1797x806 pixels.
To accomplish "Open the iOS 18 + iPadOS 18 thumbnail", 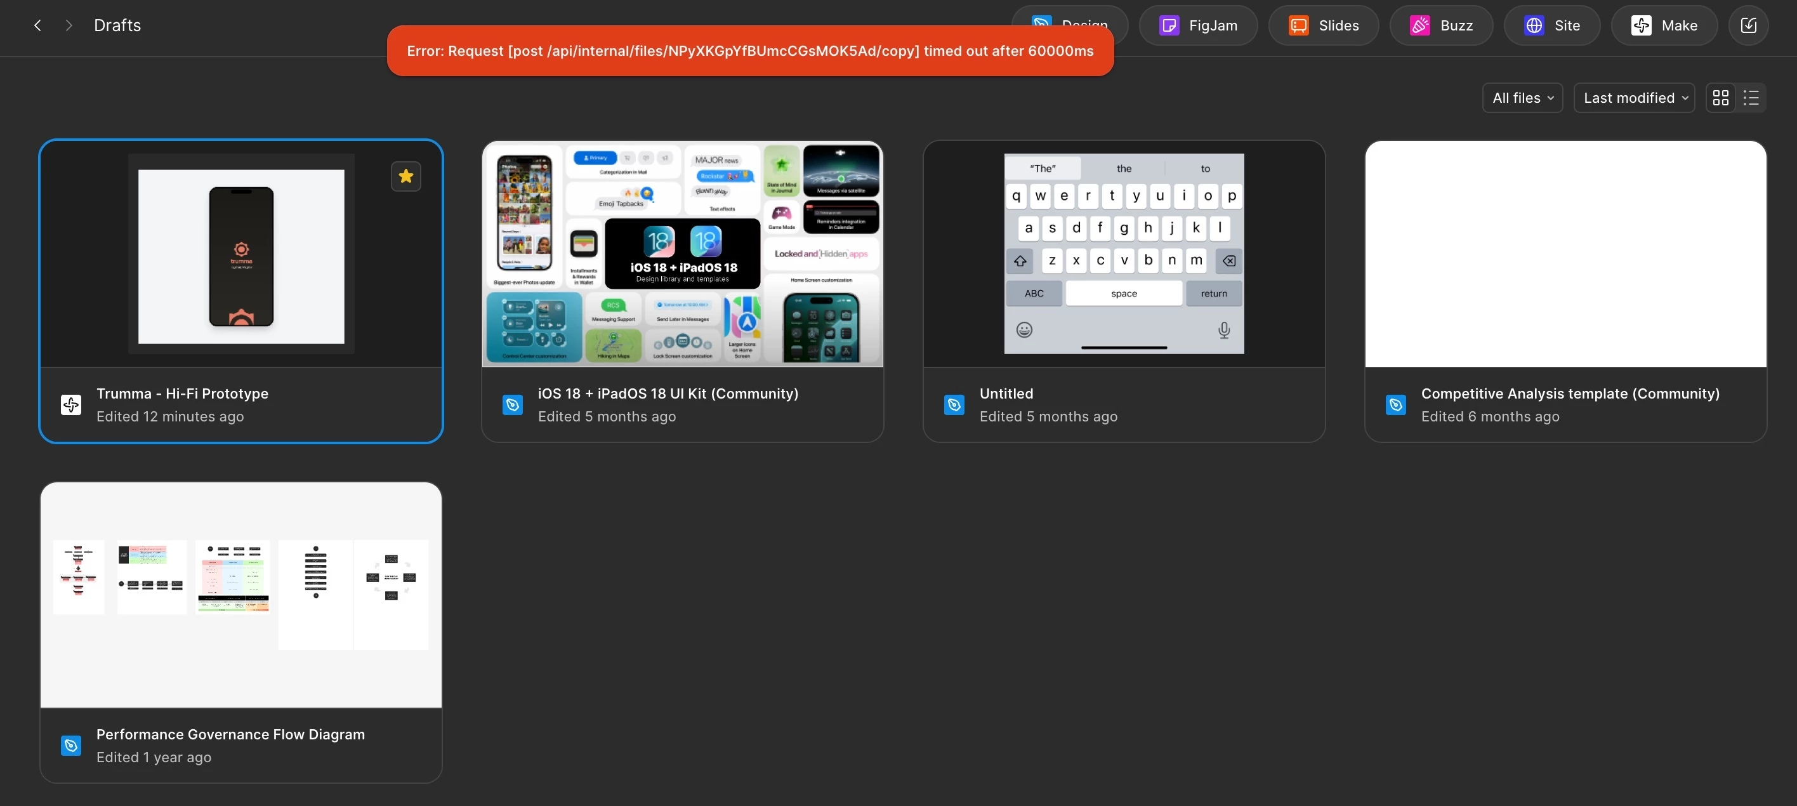I will [x=682, y=254].
